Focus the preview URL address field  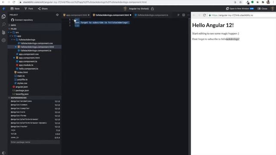click(x=241, y=15)
